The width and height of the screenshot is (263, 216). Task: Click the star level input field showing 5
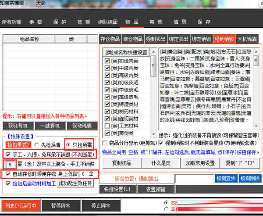click(x=10, y=164)
